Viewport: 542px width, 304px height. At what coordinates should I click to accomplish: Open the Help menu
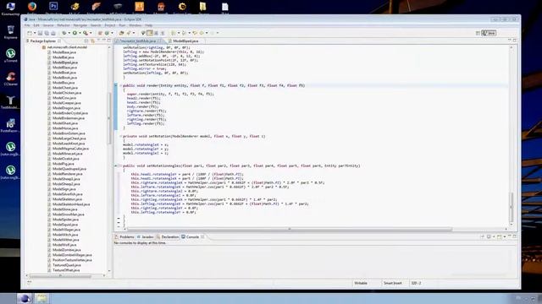tap(149, 25)
